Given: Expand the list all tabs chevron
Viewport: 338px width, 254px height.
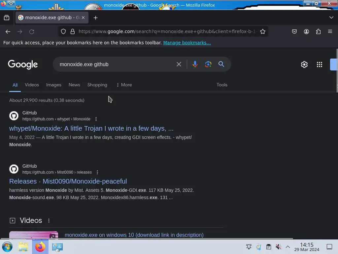Looking at the screenshot, I should [331, 18].
